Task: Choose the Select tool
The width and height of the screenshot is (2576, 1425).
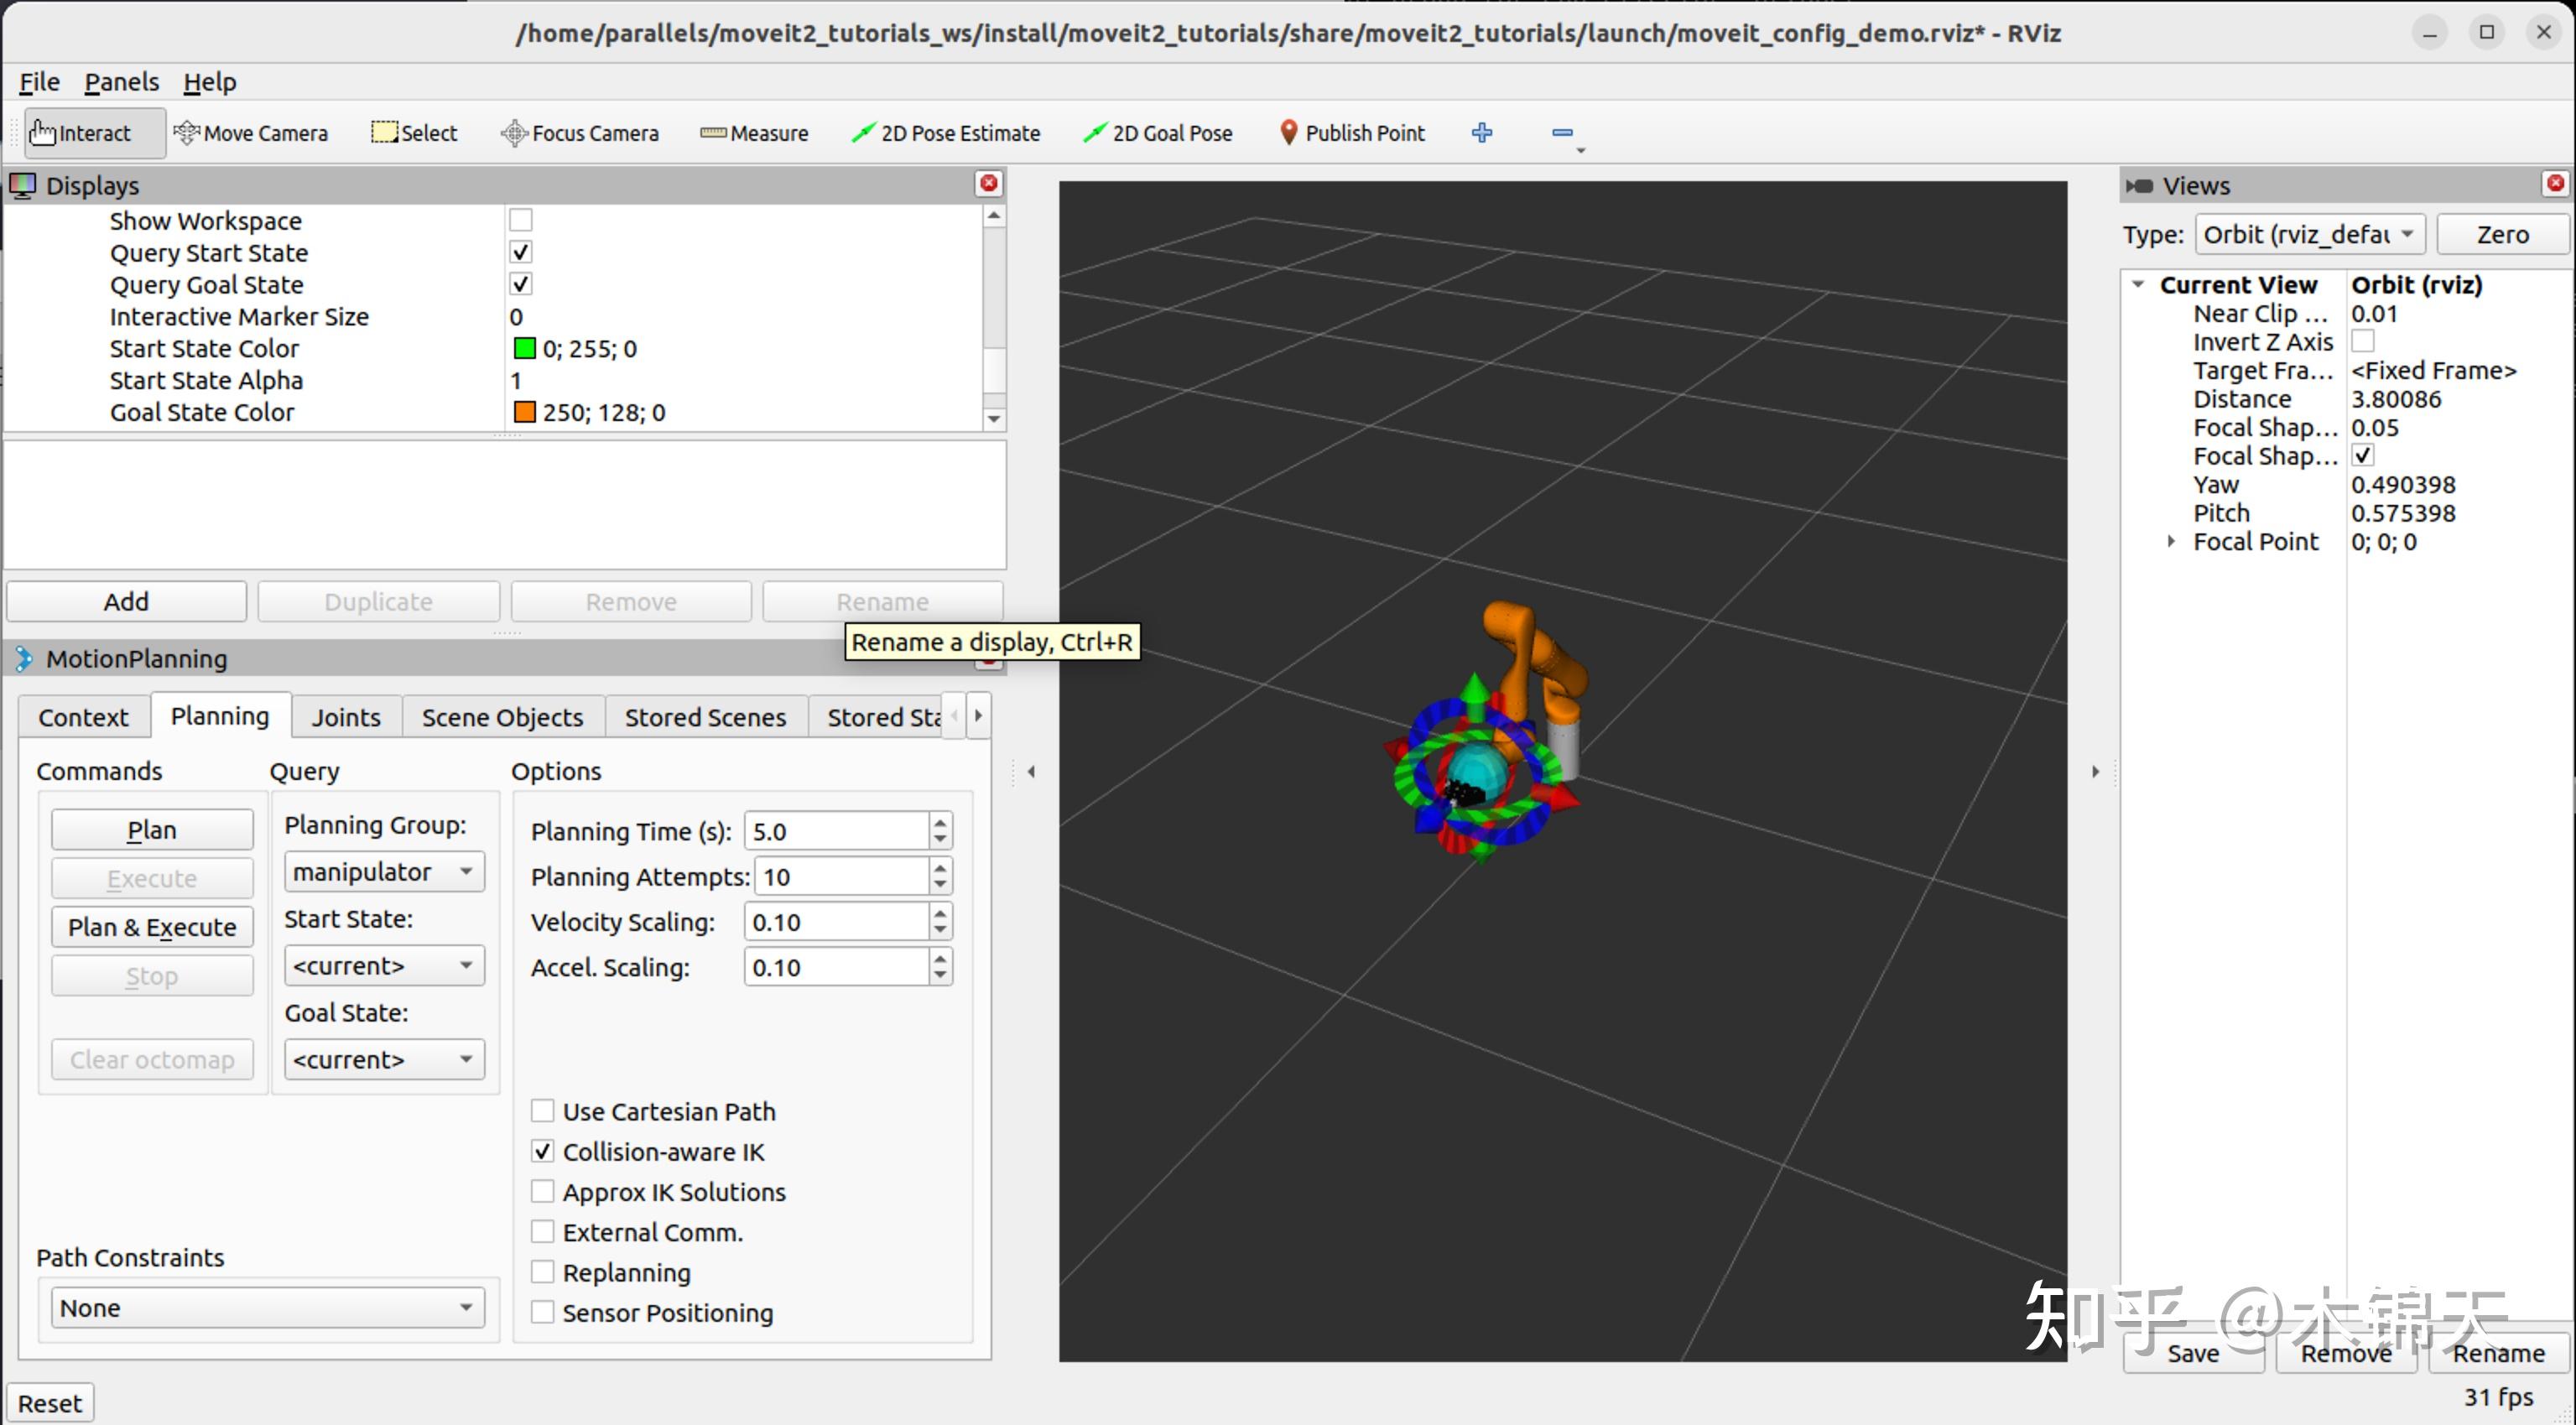Action: point(413,132)
